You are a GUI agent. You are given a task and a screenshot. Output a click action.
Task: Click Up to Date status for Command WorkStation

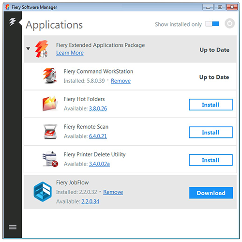tap(214, 77)
